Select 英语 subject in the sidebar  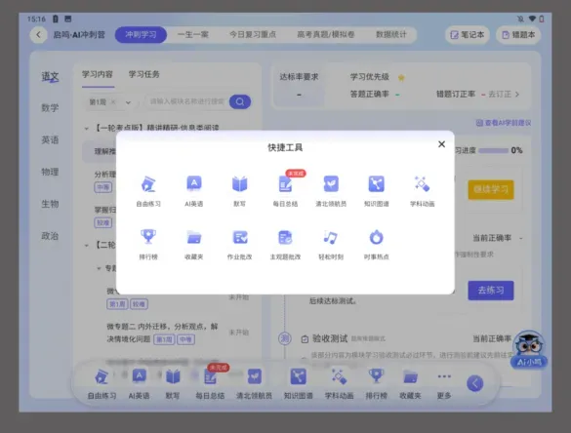(x=50, y=139)
